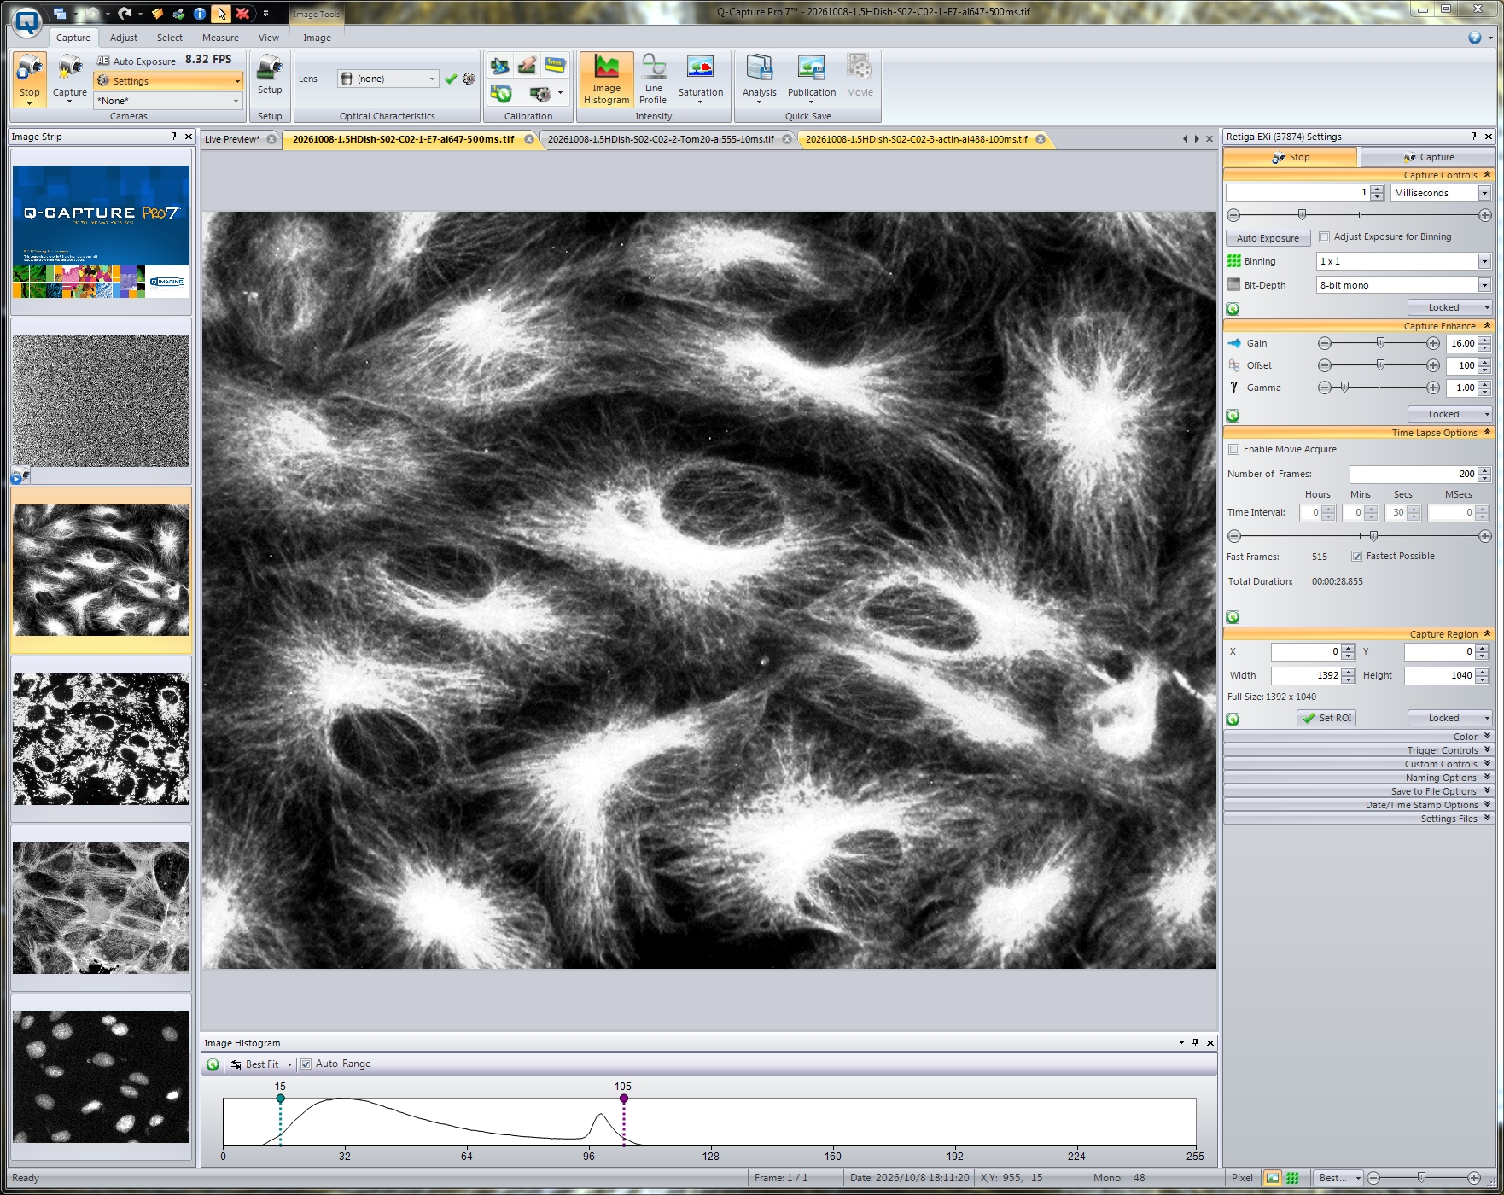Click the Gain slider handle

[1380, 343]
